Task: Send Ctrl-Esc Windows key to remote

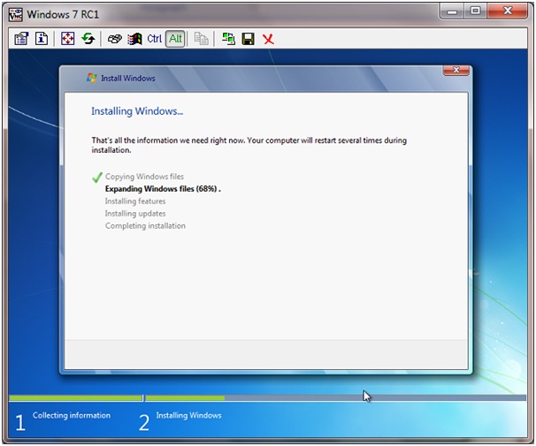Action: click(134, 39)
